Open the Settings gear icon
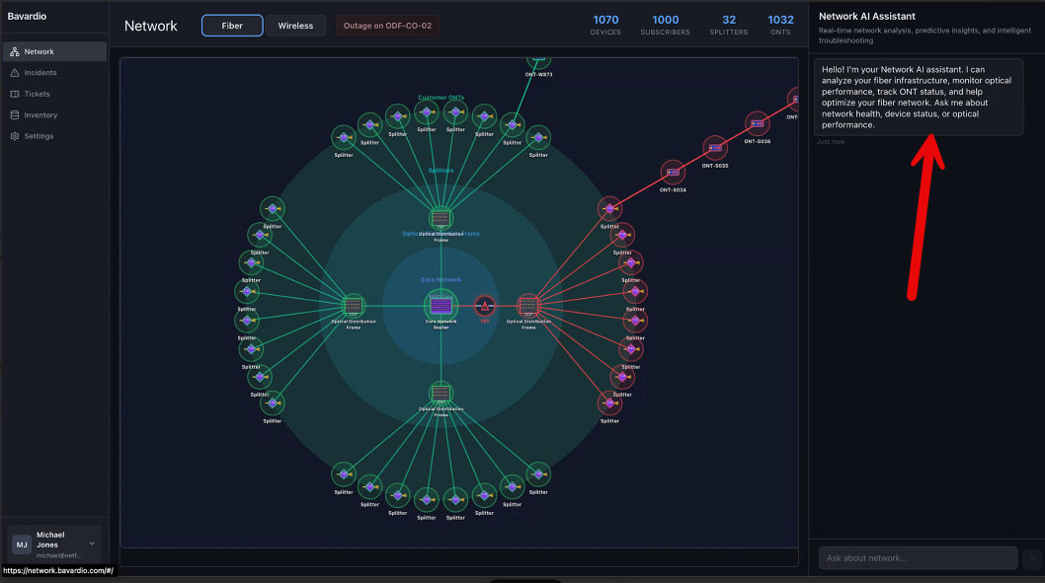Screen dimensions: 1045x583 point(15,136)
